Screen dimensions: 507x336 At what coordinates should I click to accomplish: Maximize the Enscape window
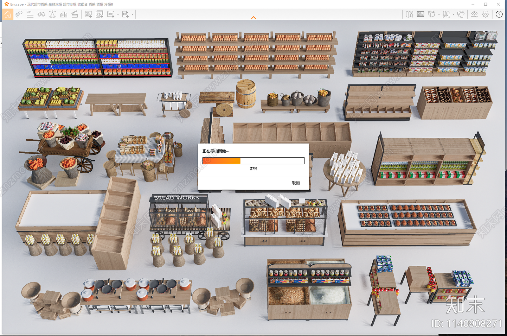point(485,4)
